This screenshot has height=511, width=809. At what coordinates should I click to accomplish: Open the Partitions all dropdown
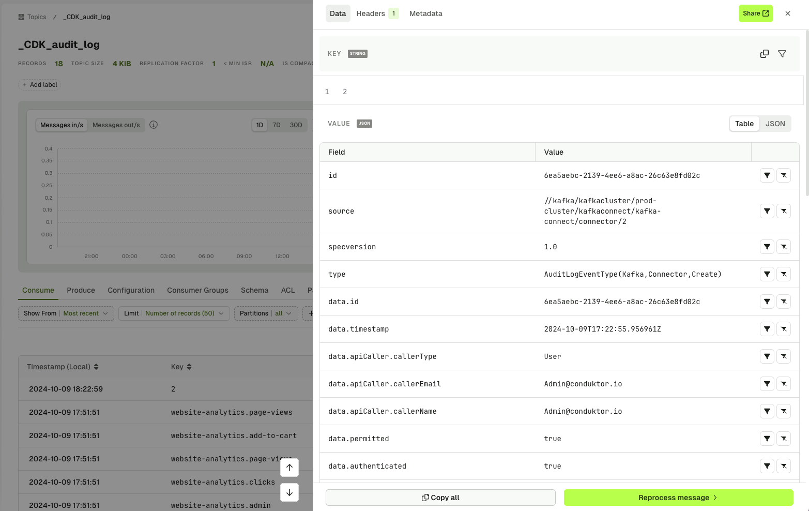click(x=266, y=313)
